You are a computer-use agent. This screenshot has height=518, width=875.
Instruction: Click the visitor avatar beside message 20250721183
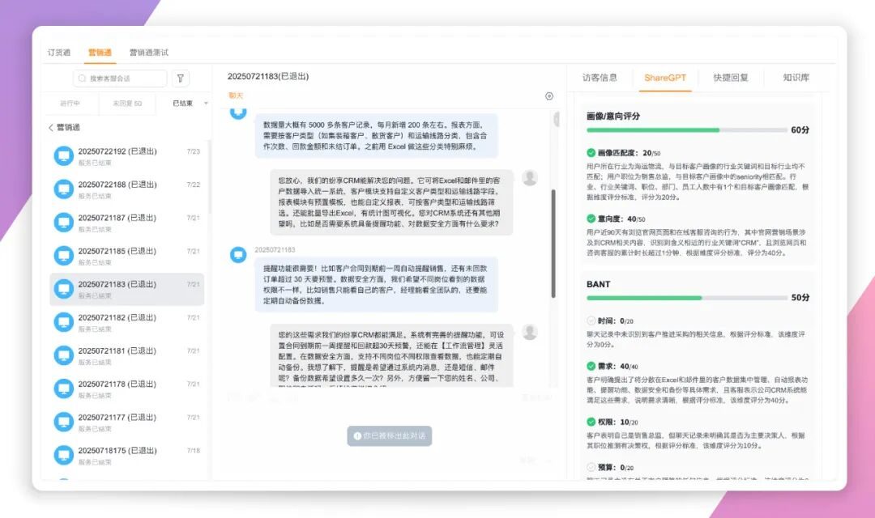[x=238, y=255]
